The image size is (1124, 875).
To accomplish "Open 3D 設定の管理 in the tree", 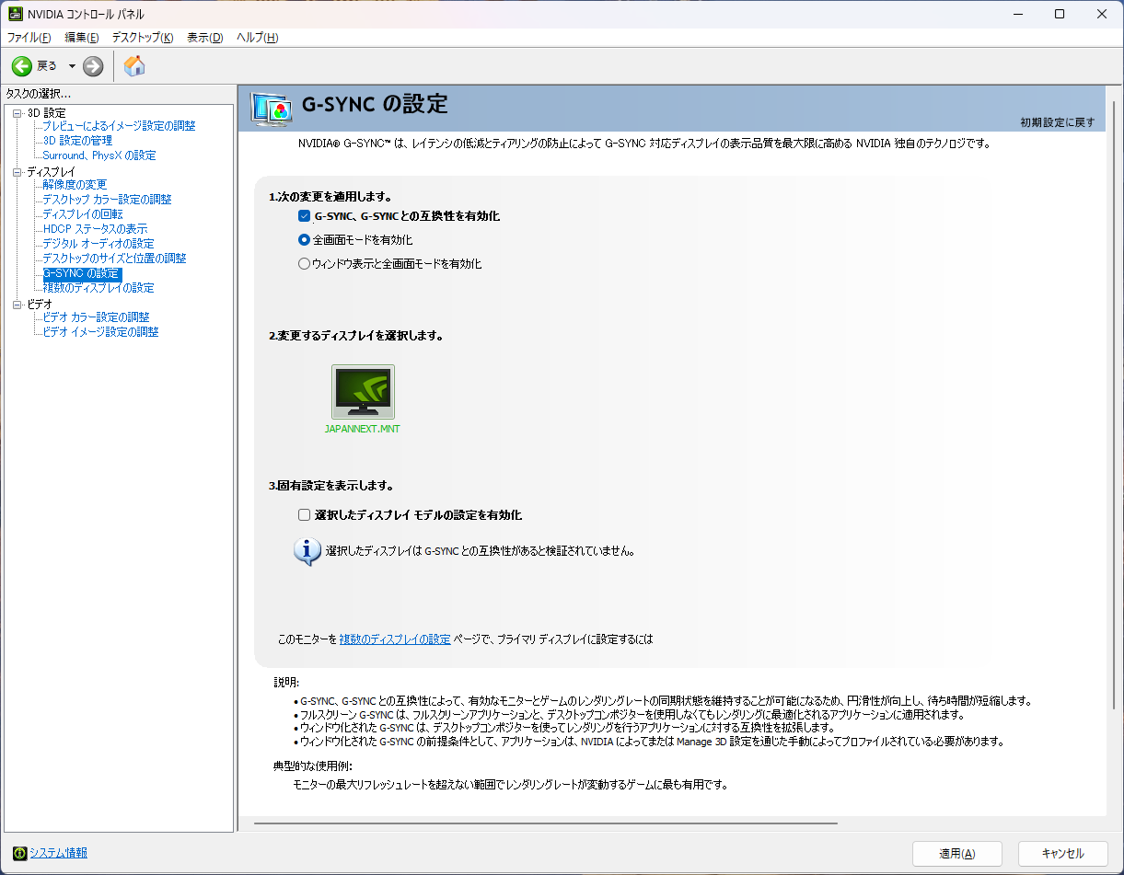I will point(77,141).
